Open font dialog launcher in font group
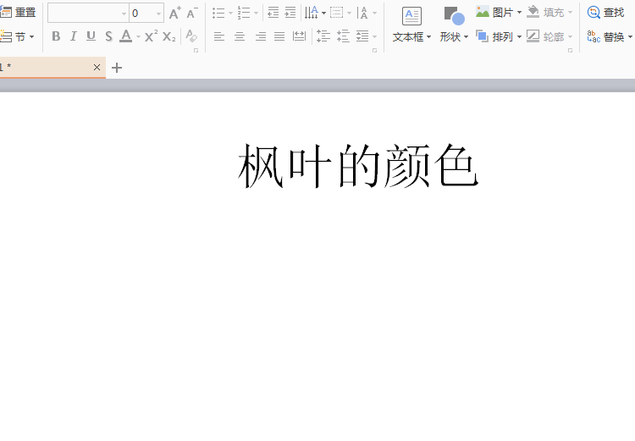This screenshot has height=441, width=635. (x=196, y=51)
